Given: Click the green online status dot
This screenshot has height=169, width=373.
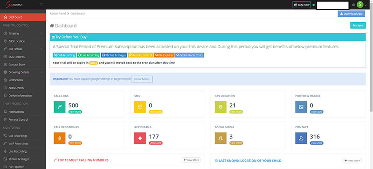Looking at the screenshot, I should (x=313, y=5).
